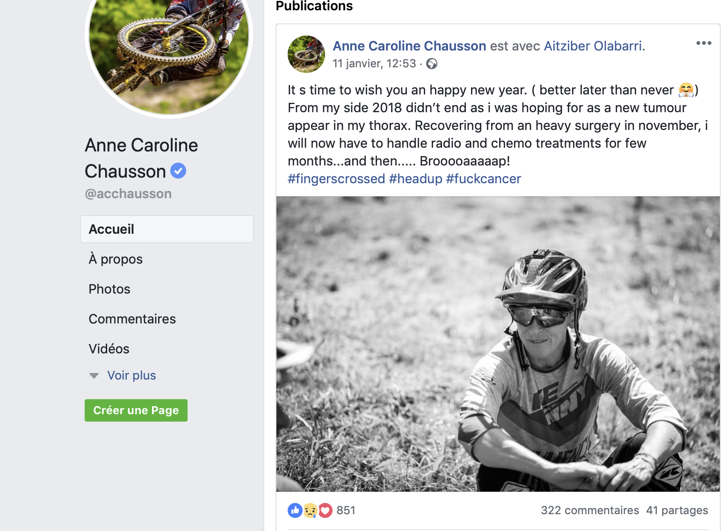Click the #fingerscrossed hashtag
725x531 pixels.
click(x=336, y=179)
